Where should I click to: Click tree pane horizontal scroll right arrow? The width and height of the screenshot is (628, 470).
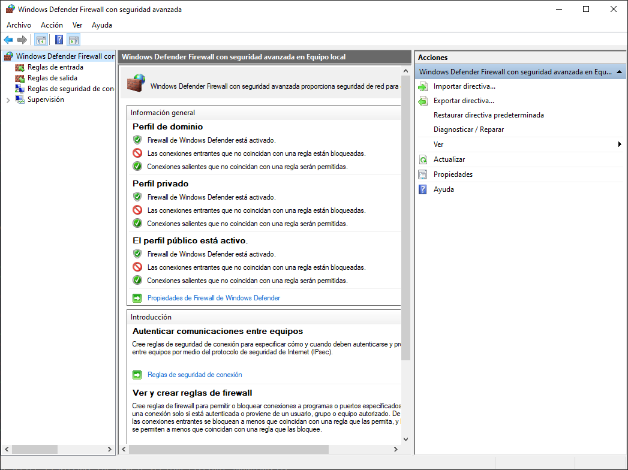(x=109, y=449)
